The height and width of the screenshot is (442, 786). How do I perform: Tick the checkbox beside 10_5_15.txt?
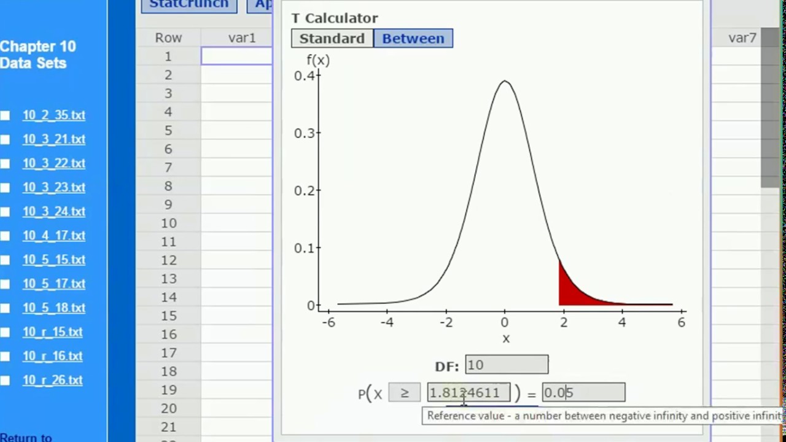coord(5,260)
